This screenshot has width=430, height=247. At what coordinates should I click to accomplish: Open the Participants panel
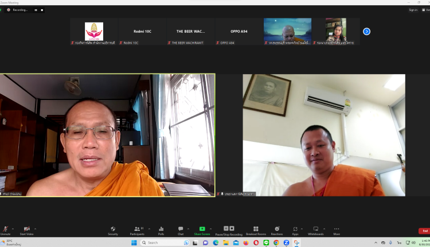pyautogui.click(x=137, y=230)
